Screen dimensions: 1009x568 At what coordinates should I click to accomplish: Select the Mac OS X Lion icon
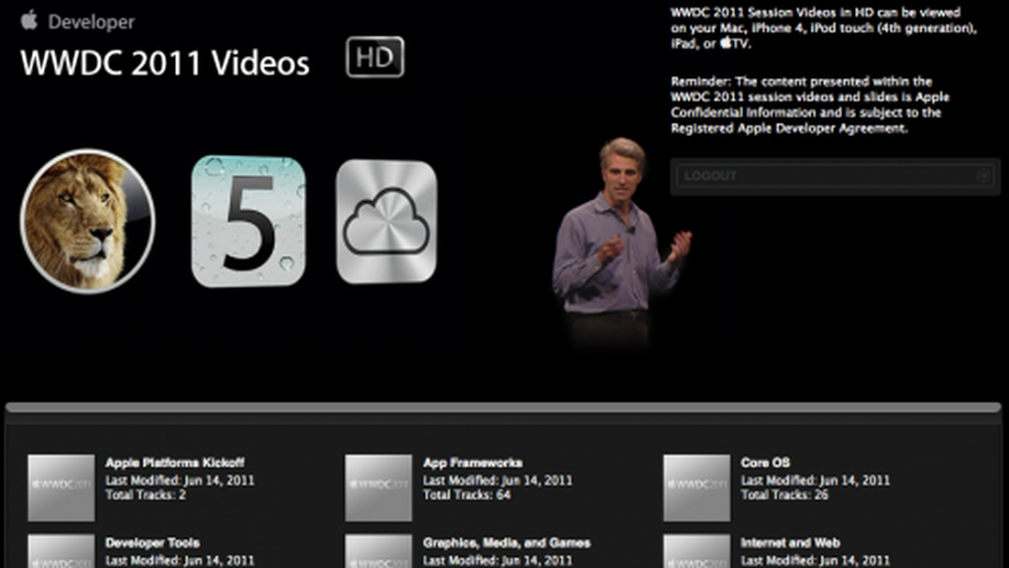[x=87, y=221]
